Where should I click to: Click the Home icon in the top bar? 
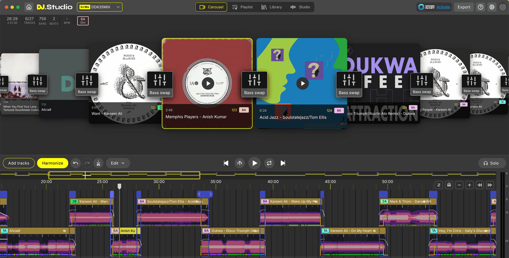pyautogui.click(x=29, y=7)
